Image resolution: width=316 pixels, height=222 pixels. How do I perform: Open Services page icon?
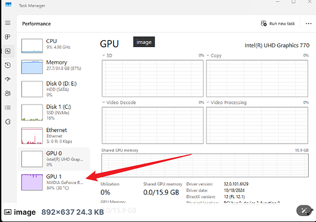click(x=8, y=122)
